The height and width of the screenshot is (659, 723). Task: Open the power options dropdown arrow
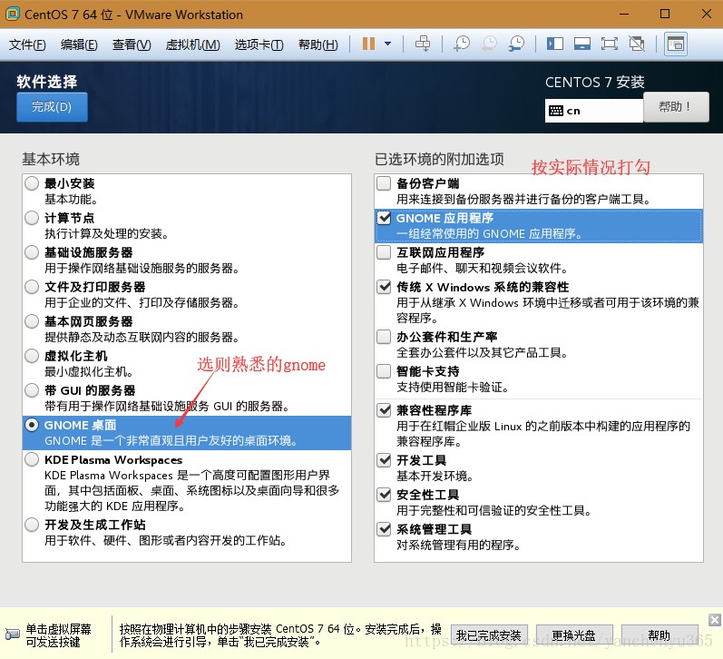point(387,44)
